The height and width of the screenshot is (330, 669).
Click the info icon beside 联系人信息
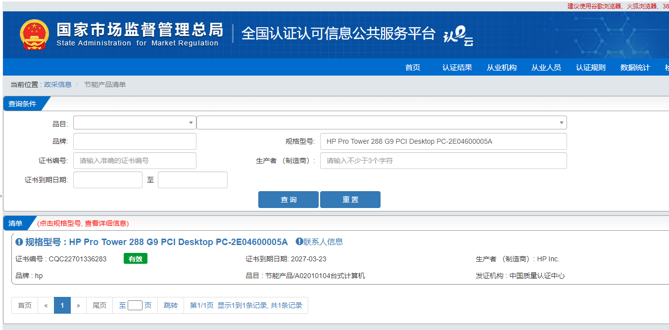coord(299,242)
